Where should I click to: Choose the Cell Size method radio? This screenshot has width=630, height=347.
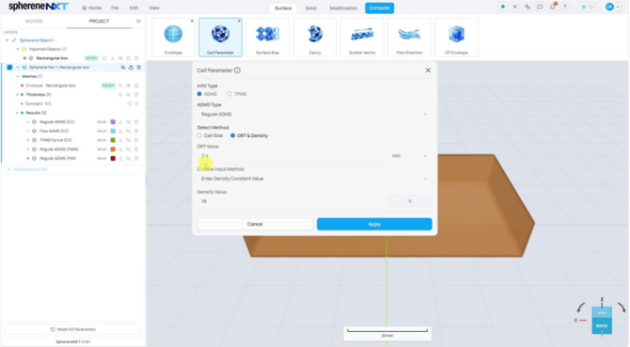click(199, 135)
